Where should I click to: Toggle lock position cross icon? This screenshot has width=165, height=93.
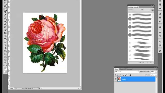coord(128,75)
